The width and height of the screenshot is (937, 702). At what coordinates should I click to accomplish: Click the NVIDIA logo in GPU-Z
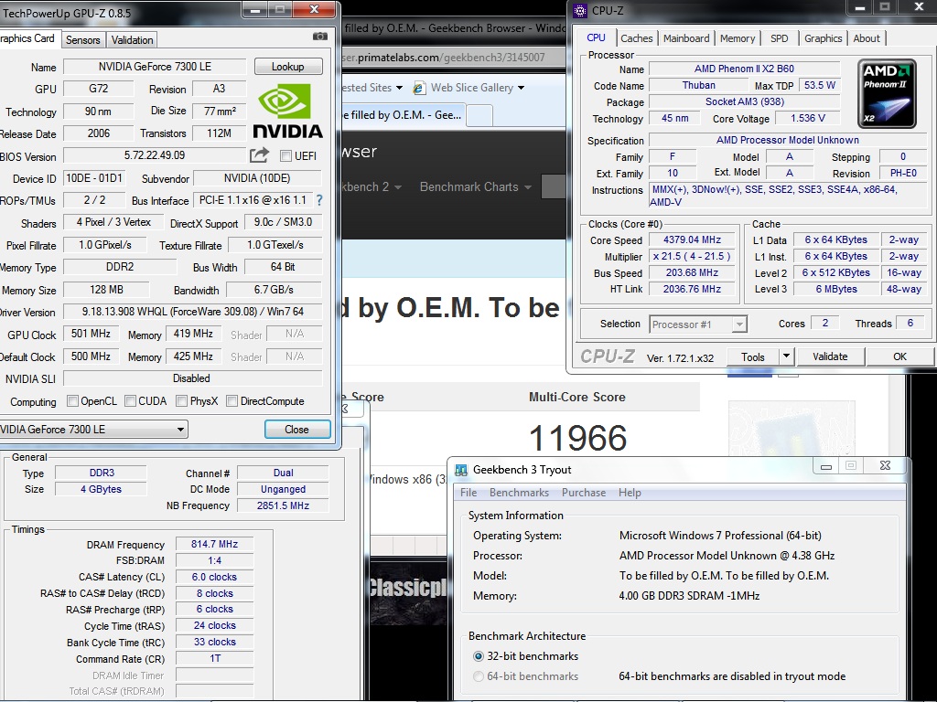[287, 111]
